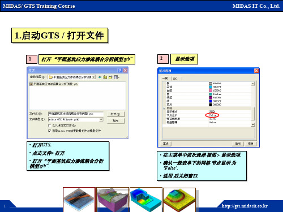Image resolution: width=283 pixels, height=212 pixels.
Task: Open the view menu icon in Open dialog
Action: (117, 77)
